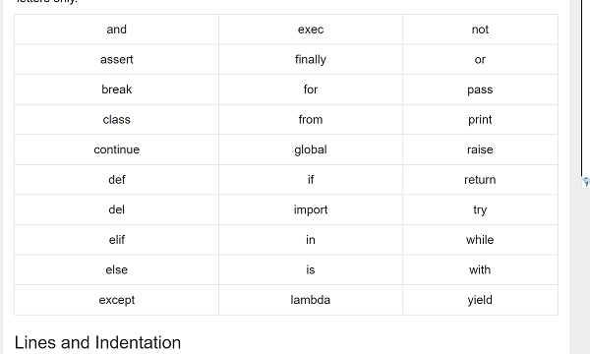Click the "return" keyword cell
590x354 pixels.
tap(480, 180)
